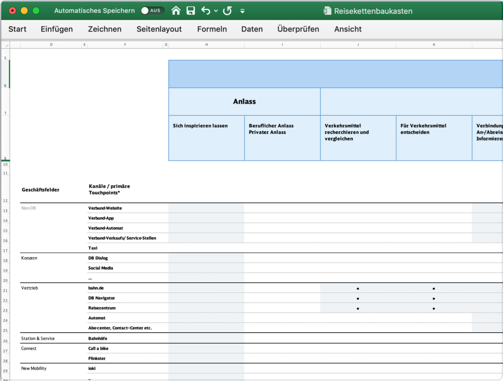Select column H by its header
The width and height of the screenshot is (503, 381).
pos(207,45)
